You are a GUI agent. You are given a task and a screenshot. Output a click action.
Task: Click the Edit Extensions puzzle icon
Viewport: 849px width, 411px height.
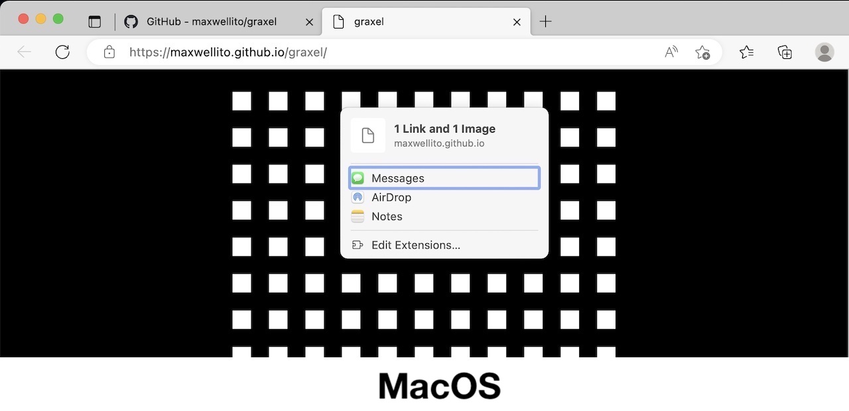[x=358, y=245]
